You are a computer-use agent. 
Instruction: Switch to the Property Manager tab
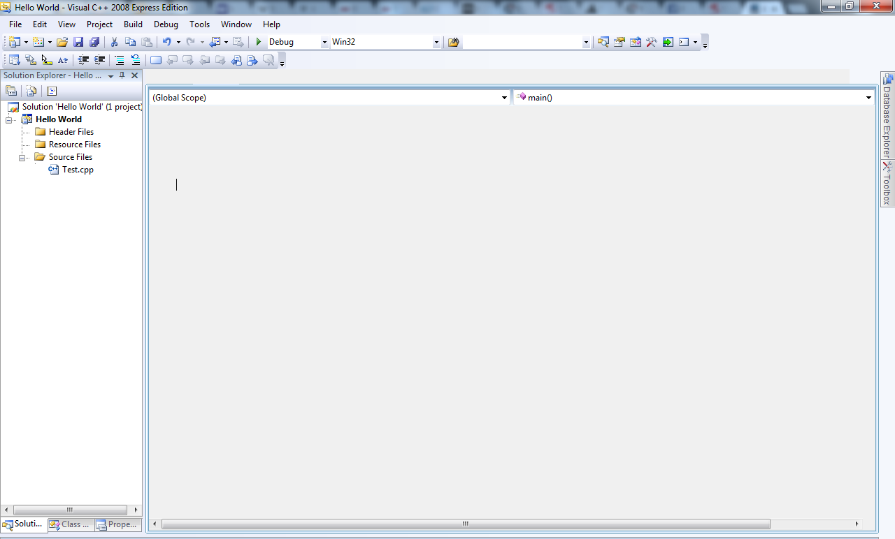tap(117, 524)
